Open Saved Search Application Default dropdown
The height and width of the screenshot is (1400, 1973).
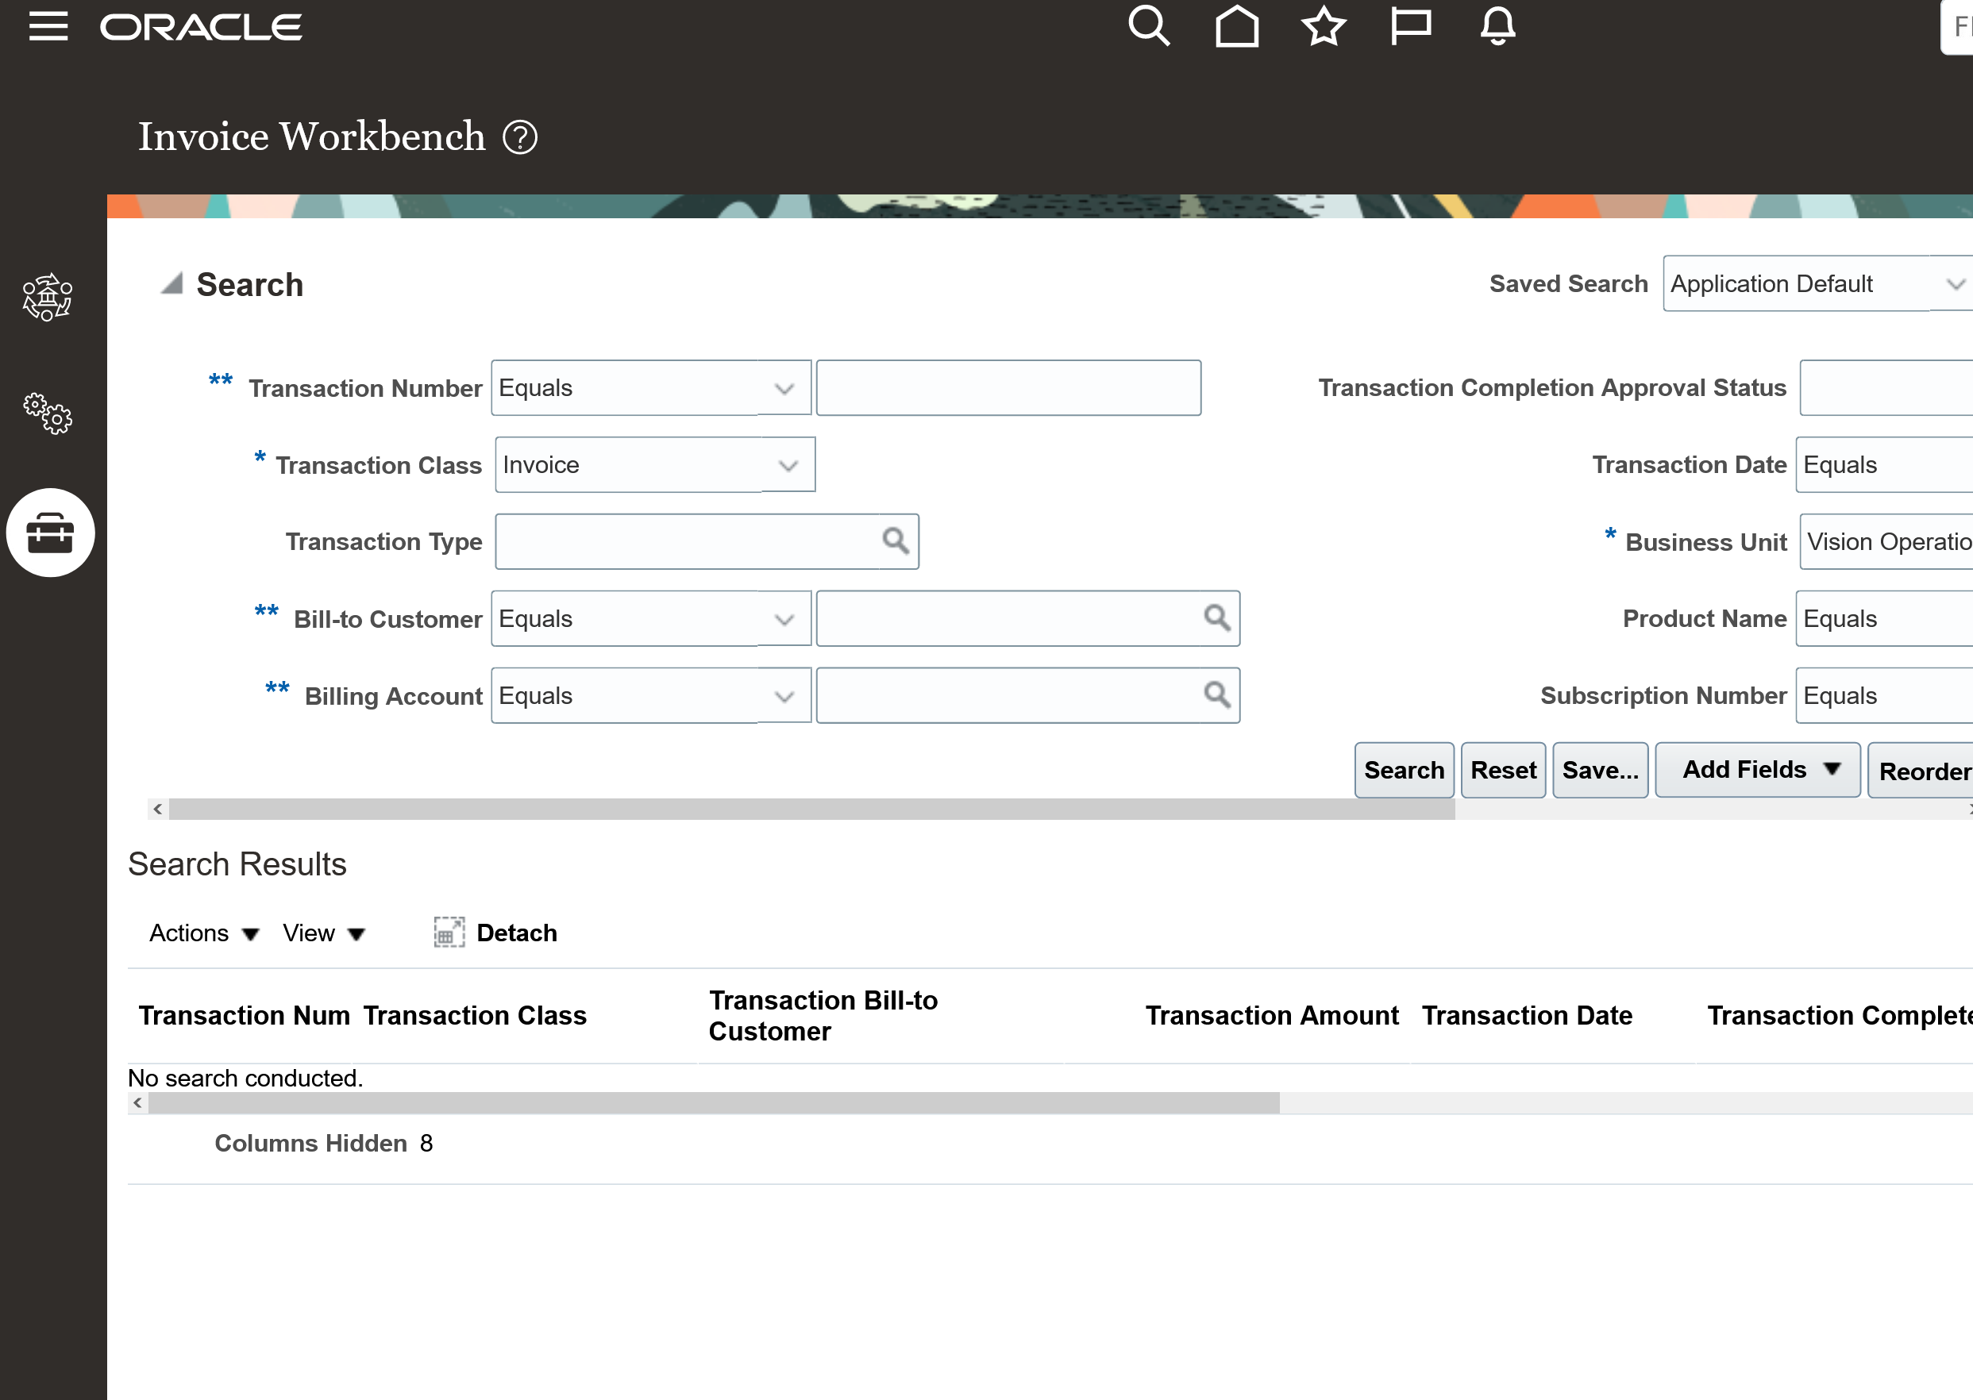(x=1954, y=283)
